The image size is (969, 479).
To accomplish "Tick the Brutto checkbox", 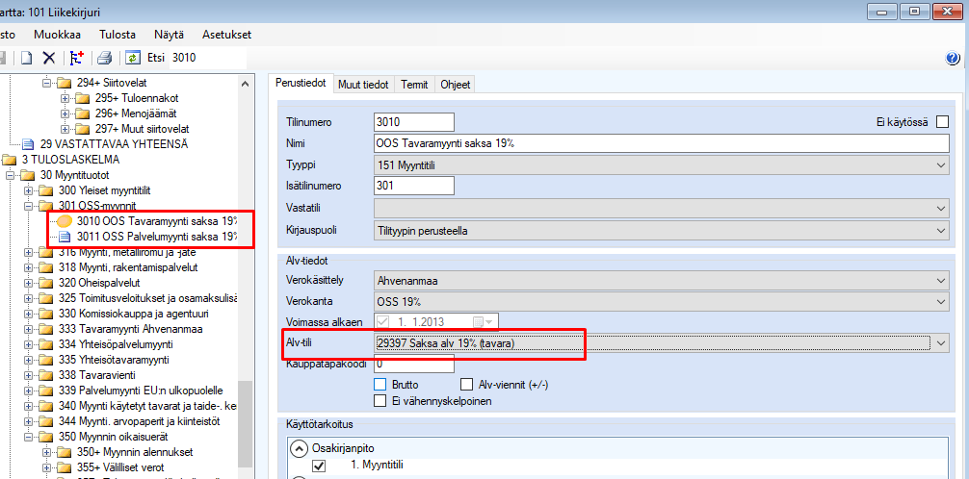I will [x=380, y=384].
